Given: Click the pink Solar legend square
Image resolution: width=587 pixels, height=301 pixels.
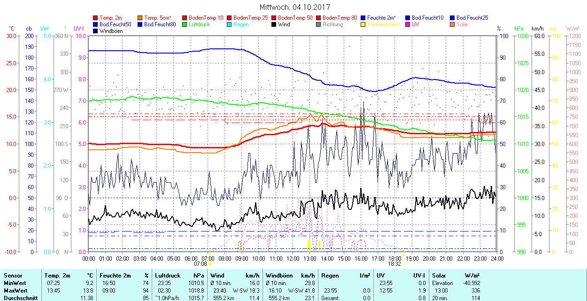Looking at the screenshot, I should click(x=453, y=24).
